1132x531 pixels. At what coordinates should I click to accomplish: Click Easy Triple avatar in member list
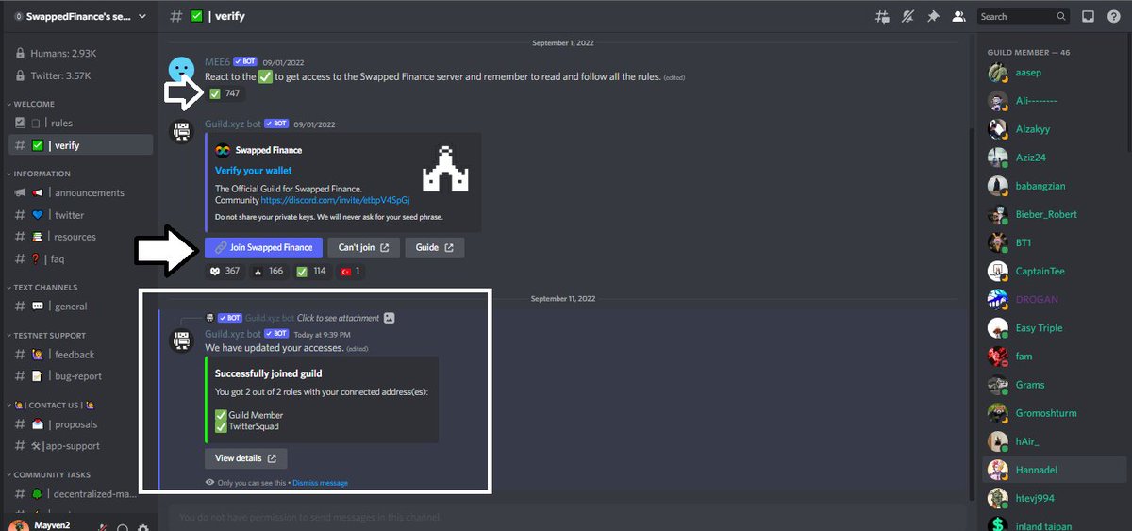pyautogui.click(x=998, y=327)
